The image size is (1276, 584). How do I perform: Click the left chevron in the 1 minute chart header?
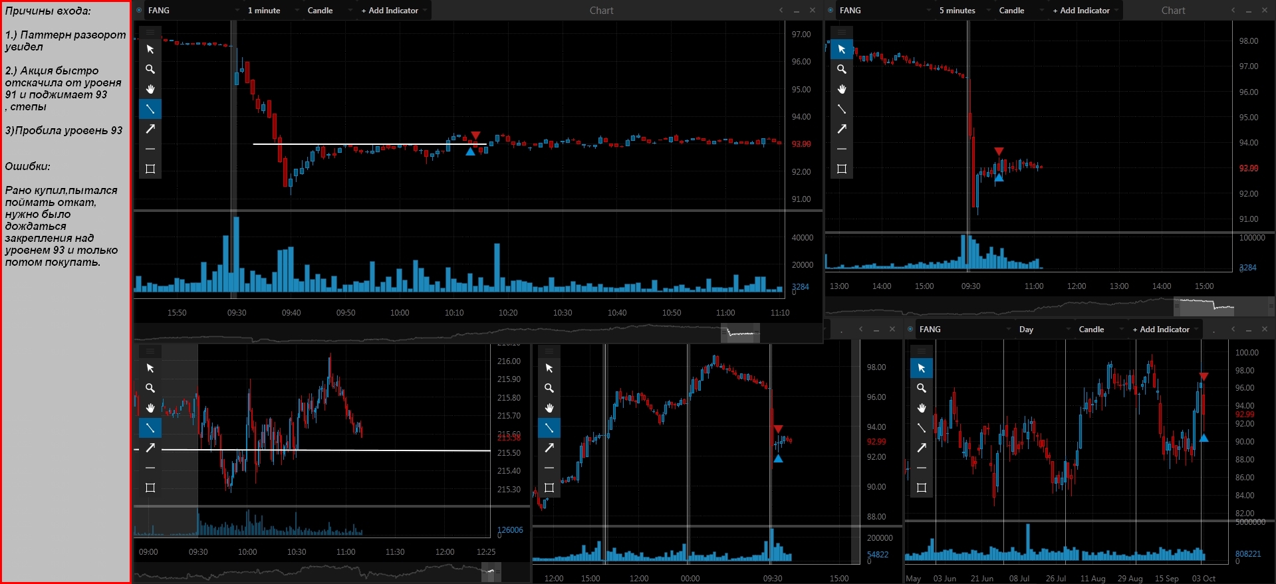(781, 11)
